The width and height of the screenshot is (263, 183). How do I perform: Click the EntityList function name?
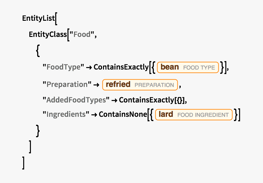[39, 18]
